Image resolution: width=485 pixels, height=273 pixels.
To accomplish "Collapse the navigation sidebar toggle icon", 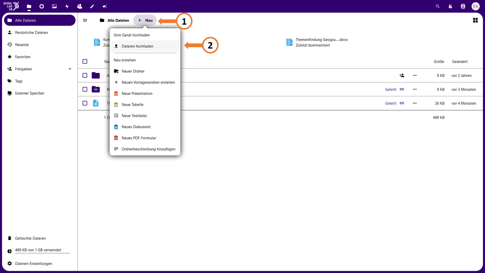I will [x=85, y=20].
